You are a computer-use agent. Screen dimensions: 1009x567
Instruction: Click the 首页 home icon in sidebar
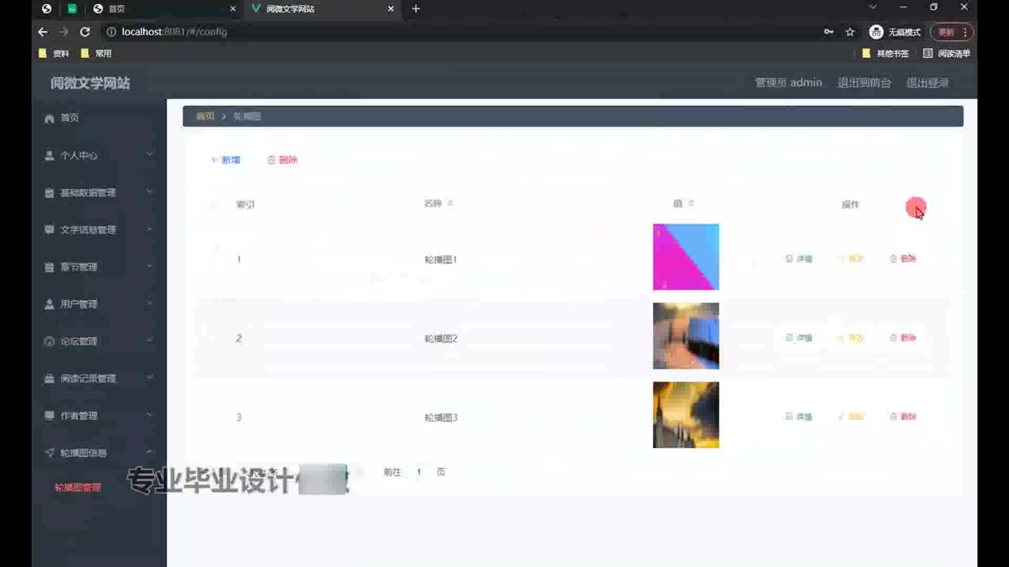tap(49, 119)
